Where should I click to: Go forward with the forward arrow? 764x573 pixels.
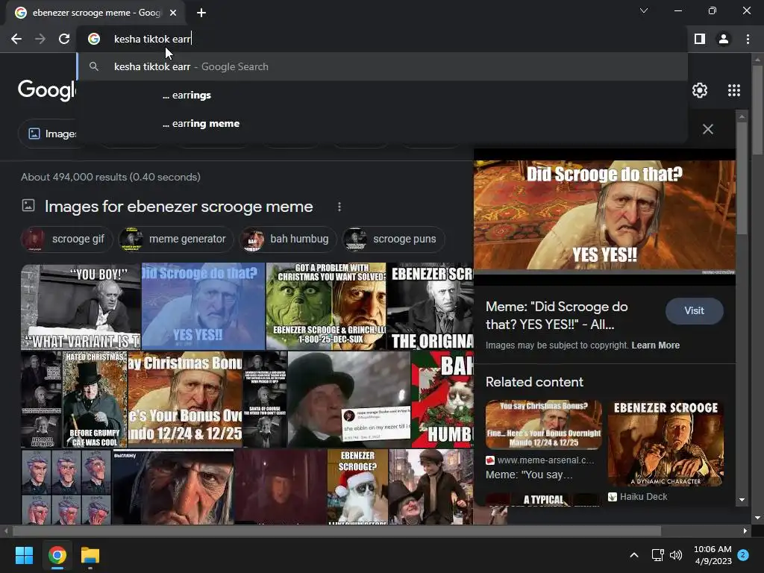click(x=40, y=39)
